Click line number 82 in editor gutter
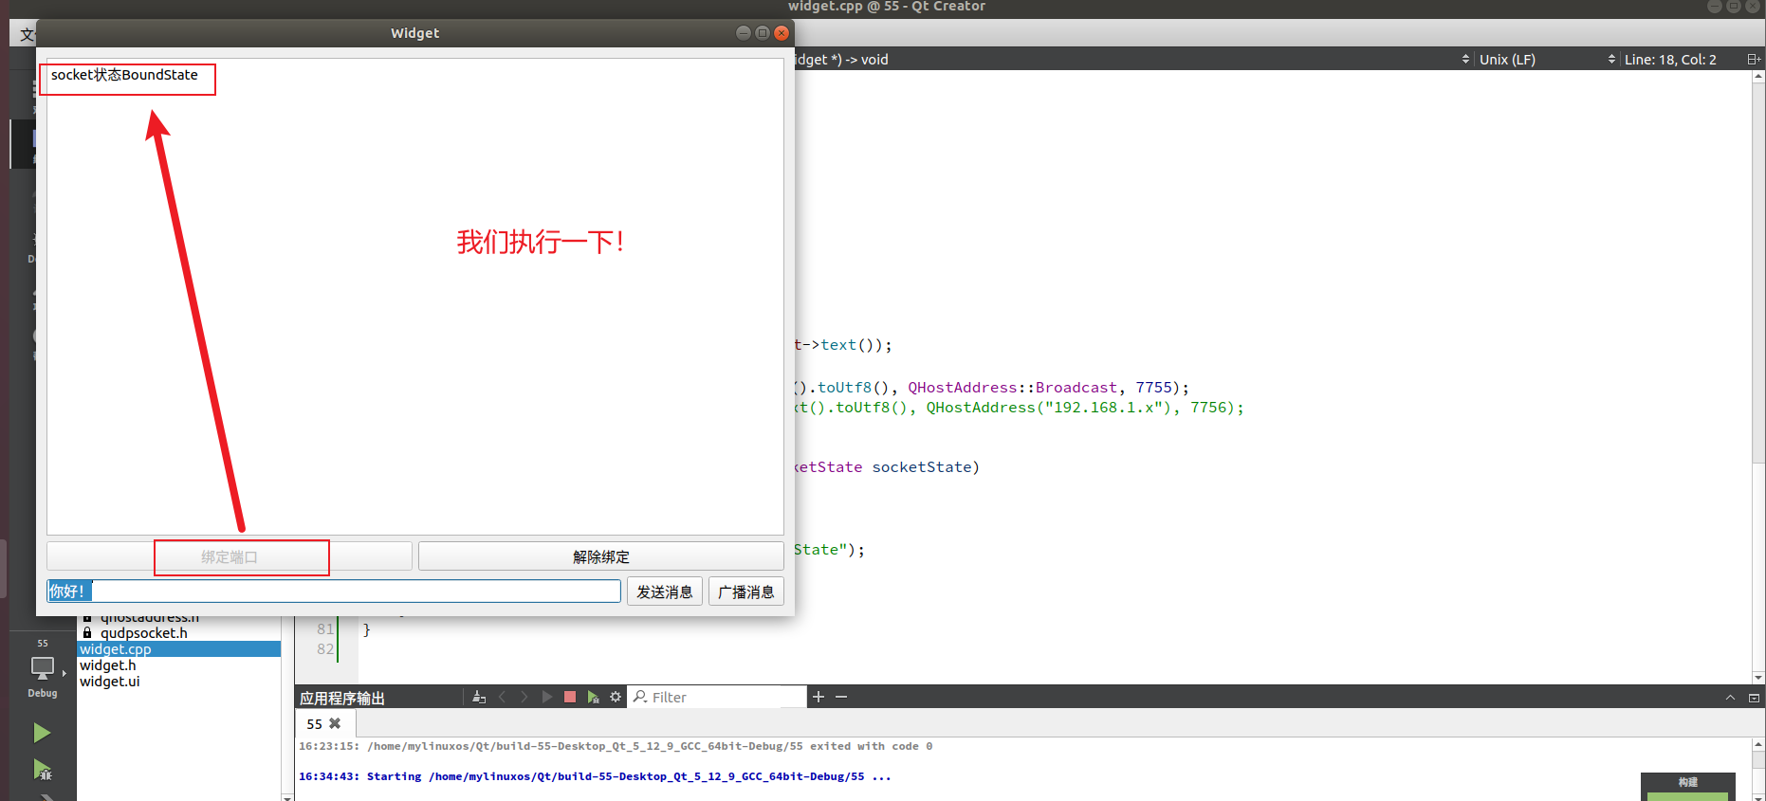Image resolution: width=1766 pixels, height=801 pixels. coord(325,649)
